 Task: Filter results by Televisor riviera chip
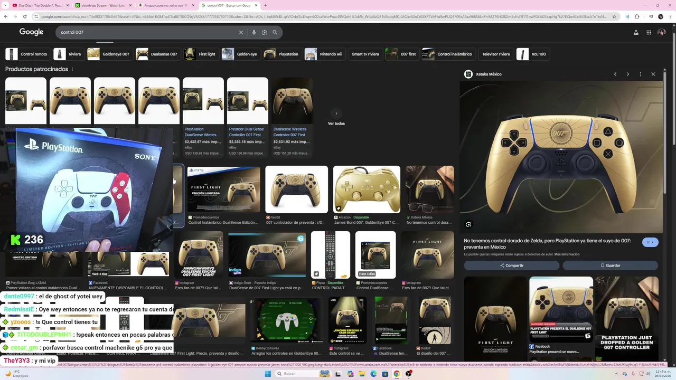click(x=496, y=54)
